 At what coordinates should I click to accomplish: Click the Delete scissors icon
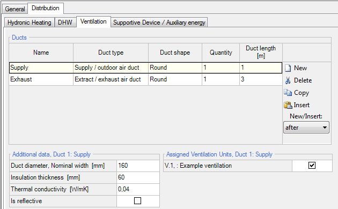pos(288,80)
